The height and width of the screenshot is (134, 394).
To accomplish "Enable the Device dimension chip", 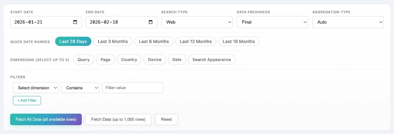I will [x=155, y=60].
